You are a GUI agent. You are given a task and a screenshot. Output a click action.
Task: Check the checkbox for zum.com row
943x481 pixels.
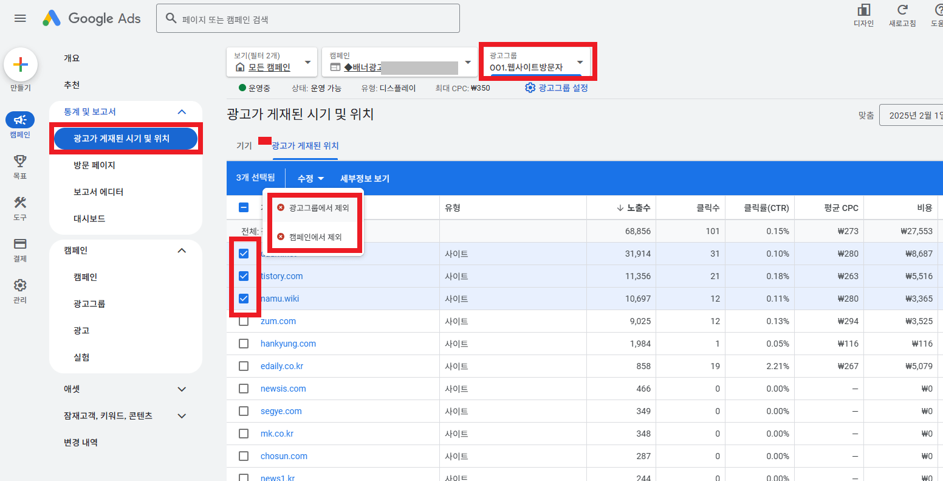click(x=244, y=320)
